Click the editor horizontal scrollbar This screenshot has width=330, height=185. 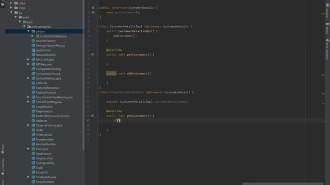283,184
